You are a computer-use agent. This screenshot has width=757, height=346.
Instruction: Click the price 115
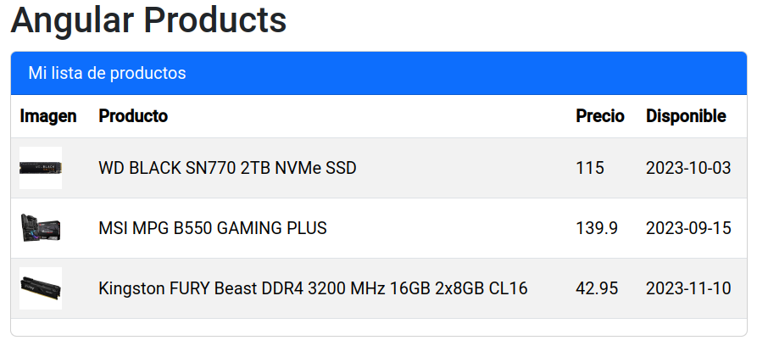tap(590, 168)
